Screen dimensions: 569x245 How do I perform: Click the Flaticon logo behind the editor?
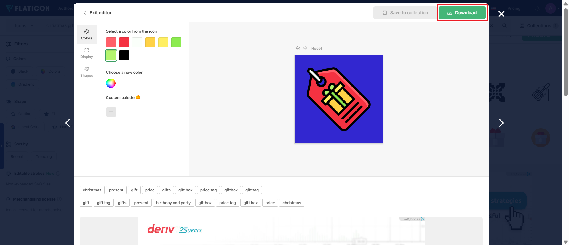click(x=28, y=8)
